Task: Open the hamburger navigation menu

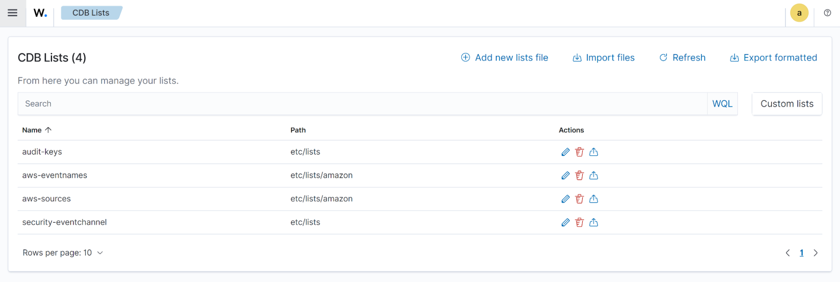Action: click(13, 13)
